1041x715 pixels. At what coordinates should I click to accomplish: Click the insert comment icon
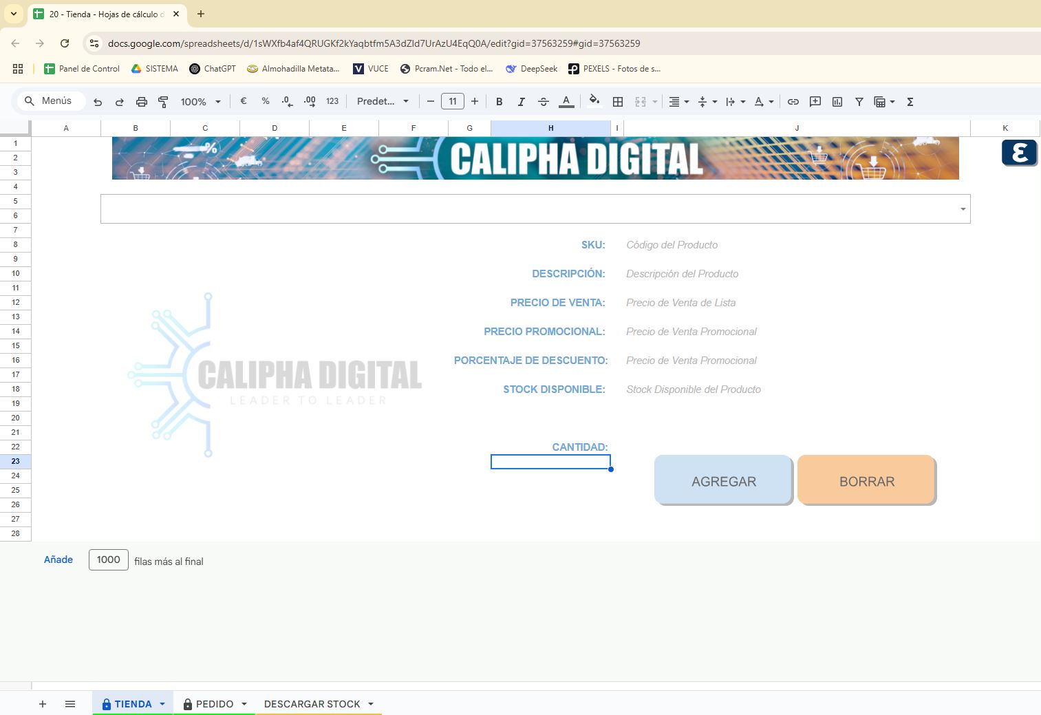point(815,102)
